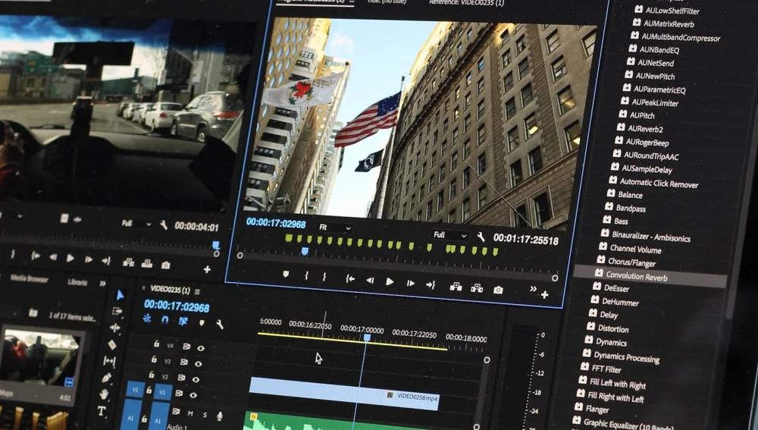Select the Selection arrow tool

pyautogui.click(x=121, y=294)
